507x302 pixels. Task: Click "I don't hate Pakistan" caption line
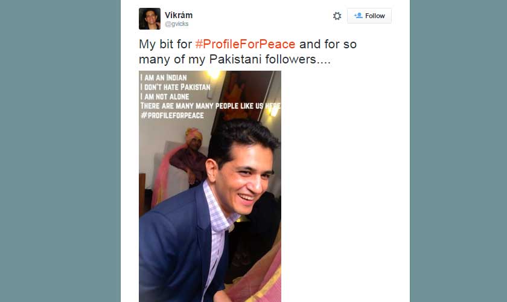pos(175,88)
